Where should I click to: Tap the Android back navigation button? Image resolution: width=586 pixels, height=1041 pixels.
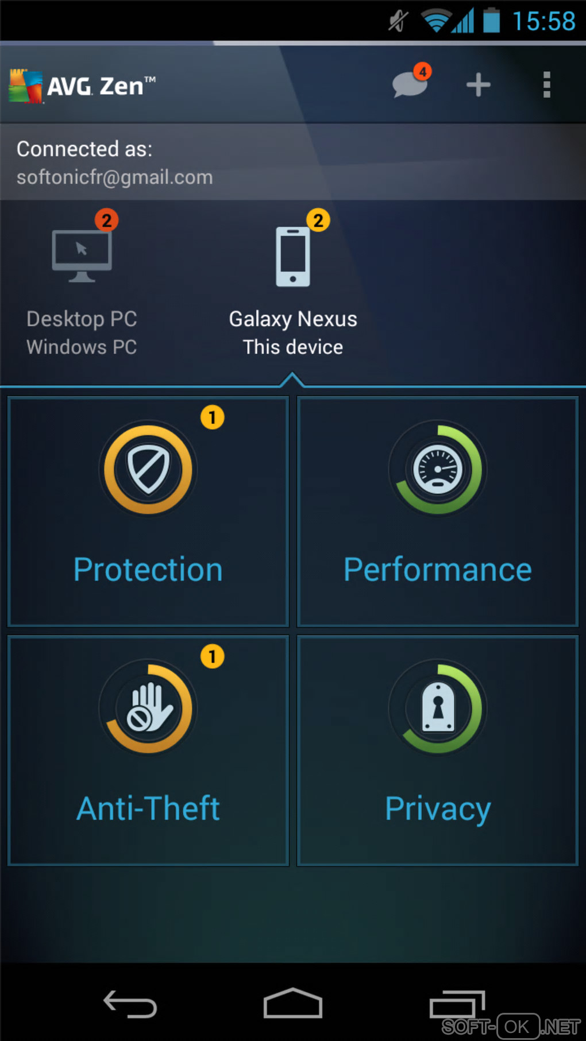point(130,1004)
